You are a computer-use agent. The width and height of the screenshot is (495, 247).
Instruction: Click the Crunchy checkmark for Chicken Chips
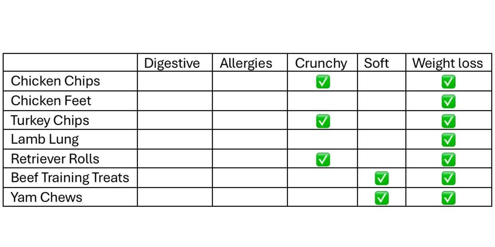[x=323, y=82]
